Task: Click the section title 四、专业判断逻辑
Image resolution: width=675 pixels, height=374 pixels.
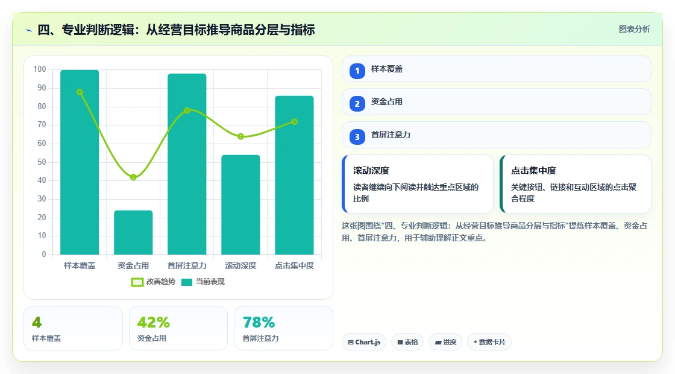Action: click(176, 30)
